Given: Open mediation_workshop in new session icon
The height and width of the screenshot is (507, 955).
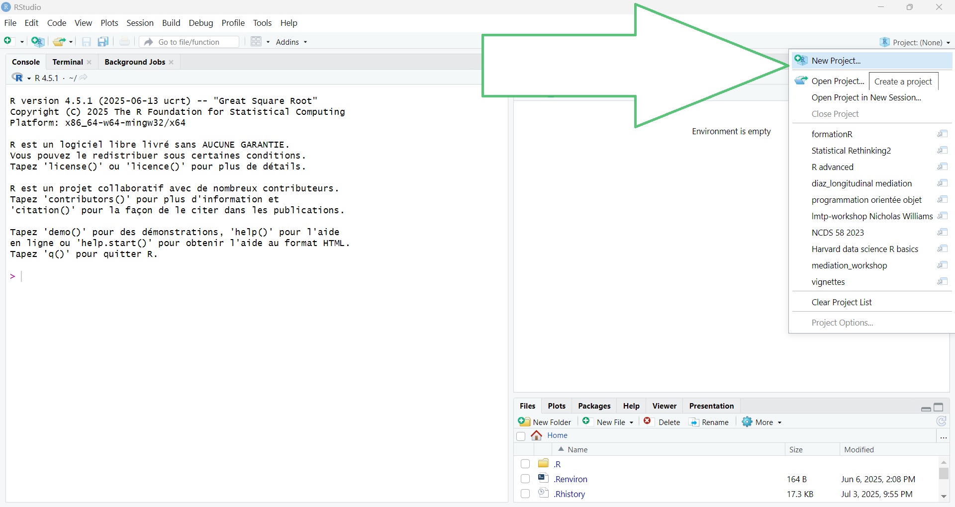Looking at the screenshot, I should click(x=942, y=265).
